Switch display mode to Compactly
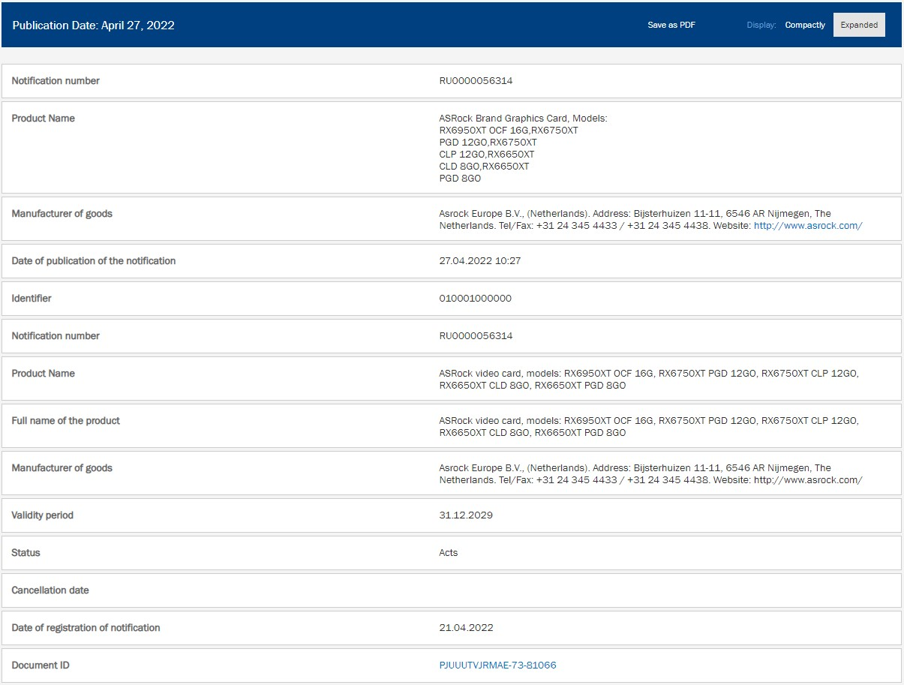This screenshot has height=685, width=904. (x=804, y=25)
